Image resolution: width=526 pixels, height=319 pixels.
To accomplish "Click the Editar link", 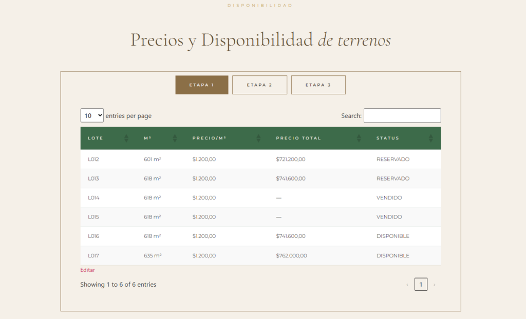I will 87,270.
